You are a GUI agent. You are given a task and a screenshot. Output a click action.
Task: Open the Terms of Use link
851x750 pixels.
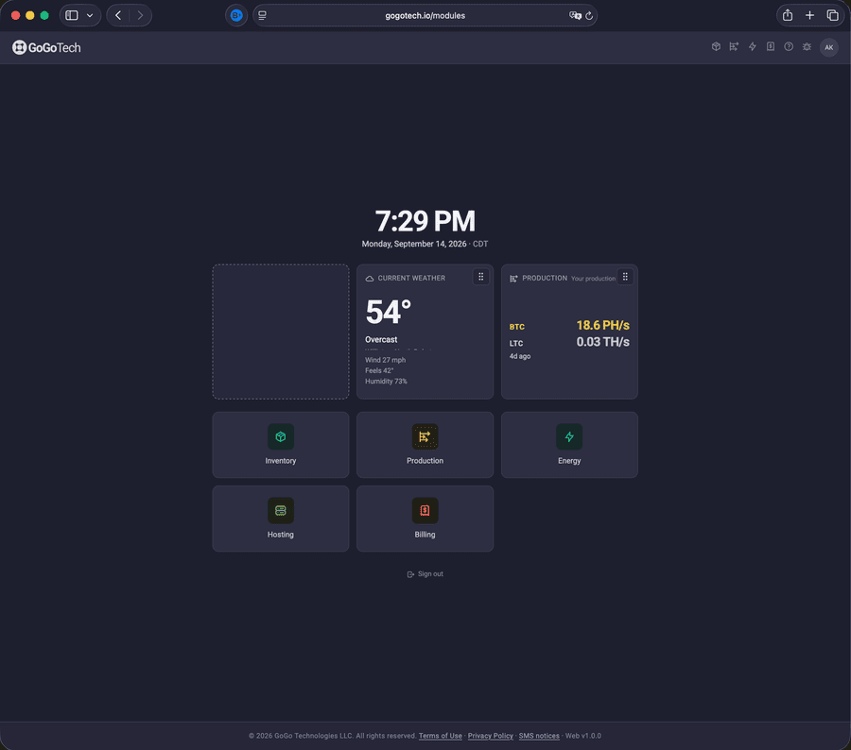pos(440,736)
